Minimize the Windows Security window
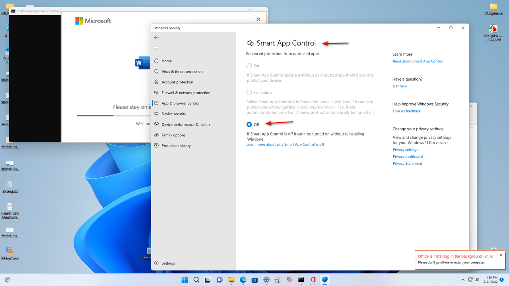The width and height of the screenshot is (509, 286). 439,28
